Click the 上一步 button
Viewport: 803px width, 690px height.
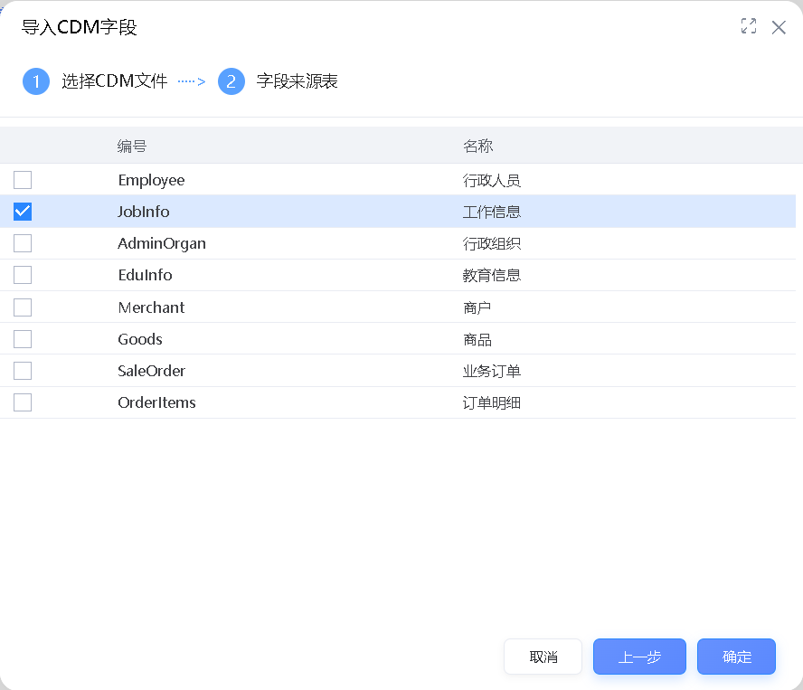pyautogui.click(x=639, y=657)
